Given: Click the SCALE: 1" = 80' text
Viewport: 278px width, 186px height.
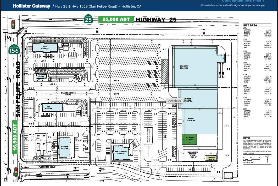Looking at the screenshot, I should (x=249, y=163).
